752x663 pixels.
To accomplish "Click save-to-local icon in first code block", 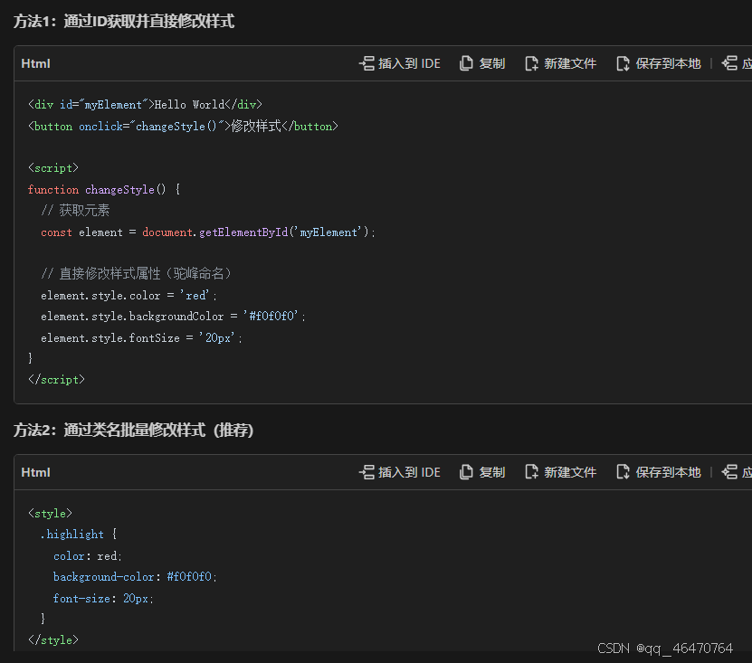I will click(623, 63).
